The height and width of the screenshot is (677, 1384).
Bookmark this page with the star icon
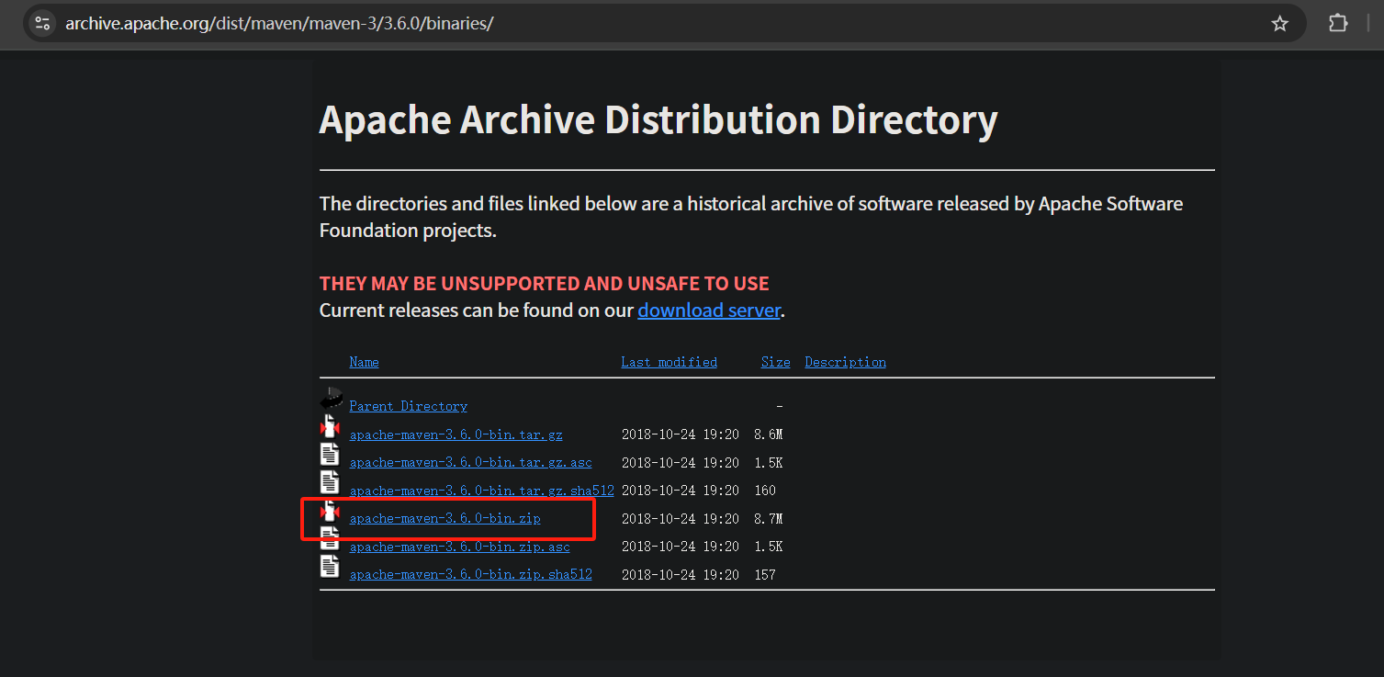(x=1279, y=23)
